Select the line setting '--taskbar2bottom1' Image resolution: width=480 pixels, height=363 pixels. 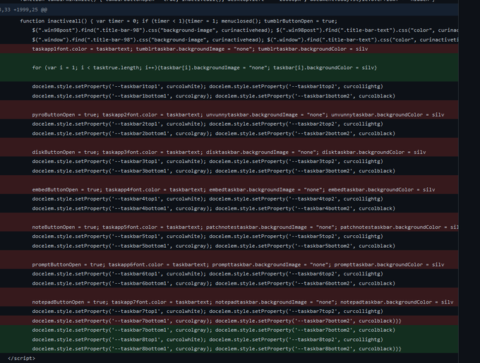[x=229, y=133]
